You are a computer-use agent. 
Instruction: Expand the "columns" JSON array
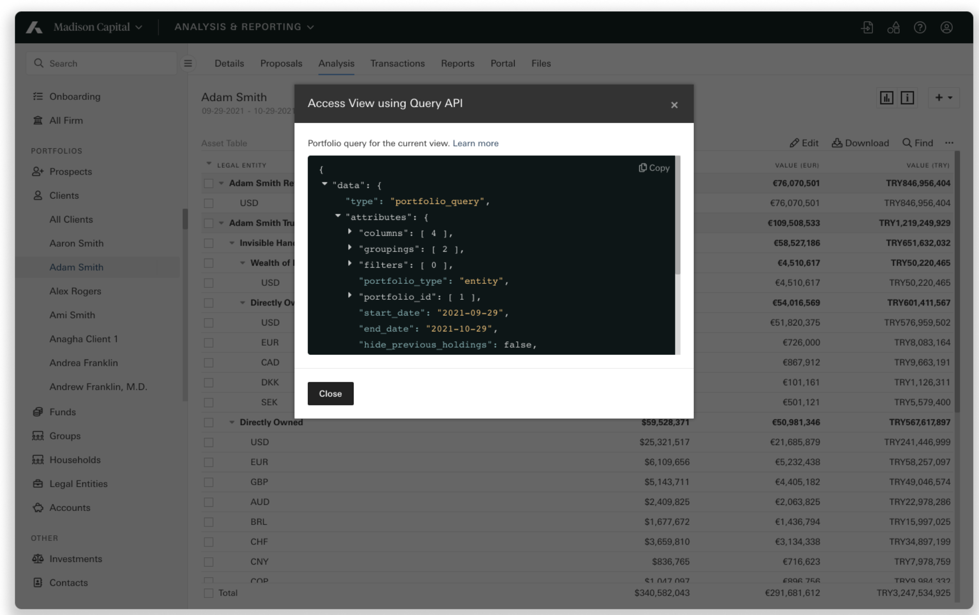350,232
